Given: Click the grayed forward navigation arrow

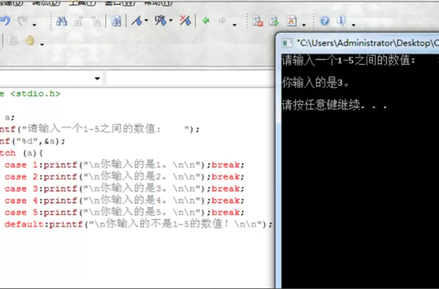Looking at the screenshot, I should [222, 20].
